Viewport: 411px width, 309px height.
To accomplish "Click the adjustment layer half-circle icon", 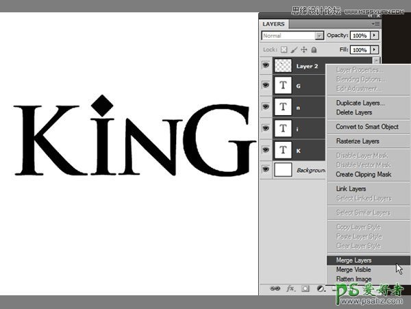I will 320,289.
